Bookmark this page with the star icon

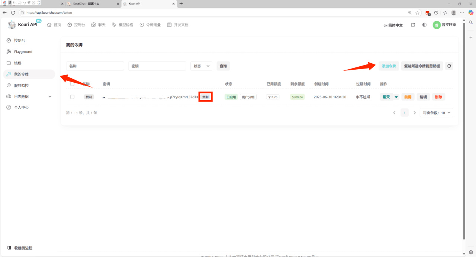(x=418, y=12)
